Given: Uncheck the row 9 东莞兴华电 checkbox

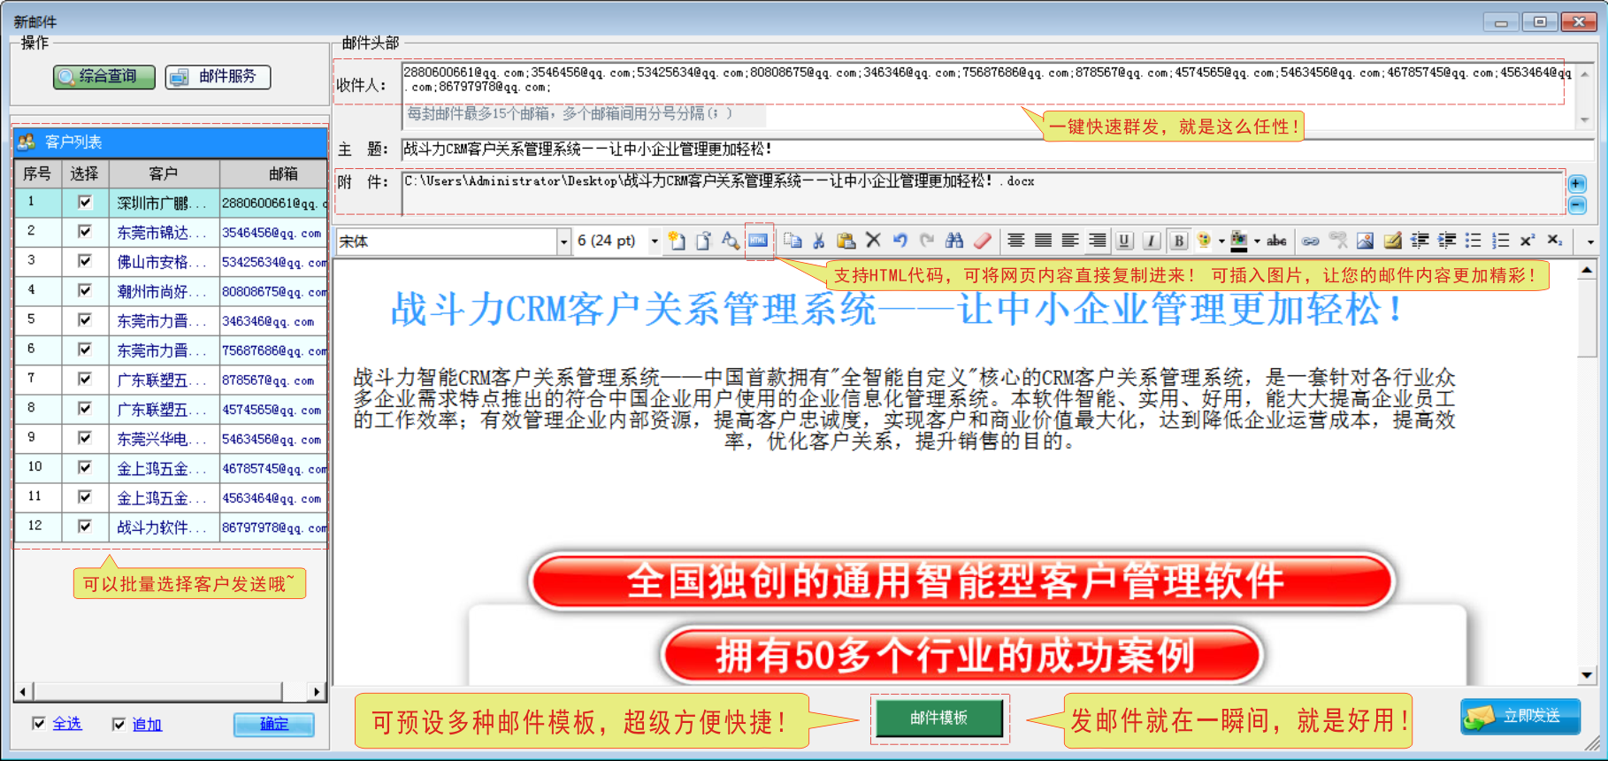Looking at the screenshot, I should click(85, 438).
